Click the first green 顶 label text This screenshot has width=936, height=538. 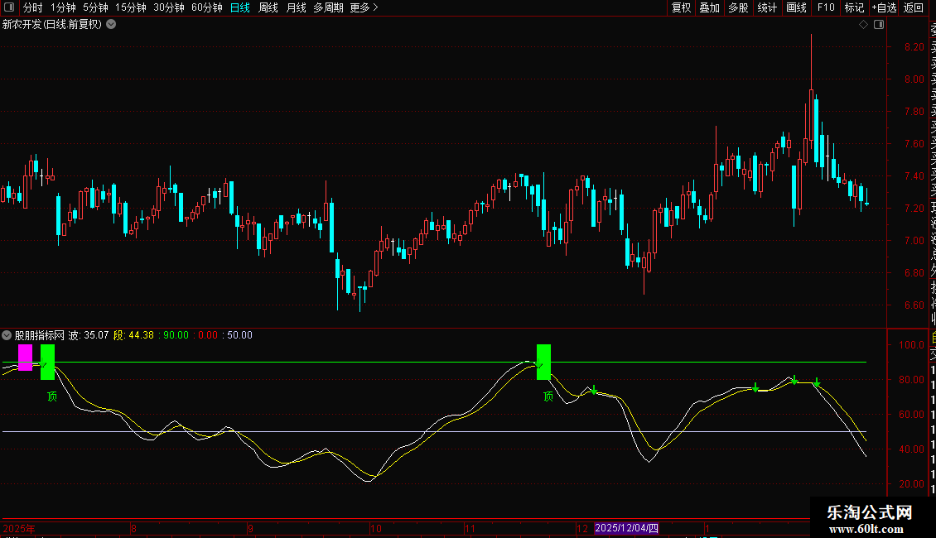(52, 396)
